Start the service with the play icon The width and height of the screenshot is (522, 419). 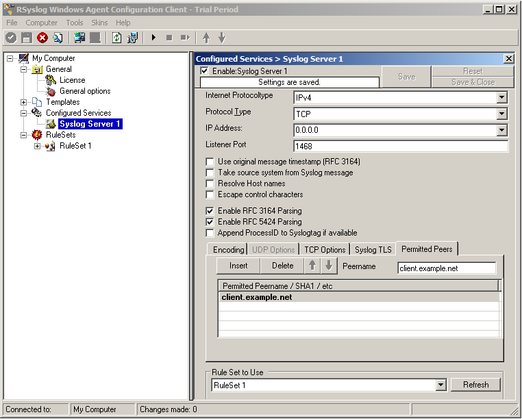[x=153, y=38]
